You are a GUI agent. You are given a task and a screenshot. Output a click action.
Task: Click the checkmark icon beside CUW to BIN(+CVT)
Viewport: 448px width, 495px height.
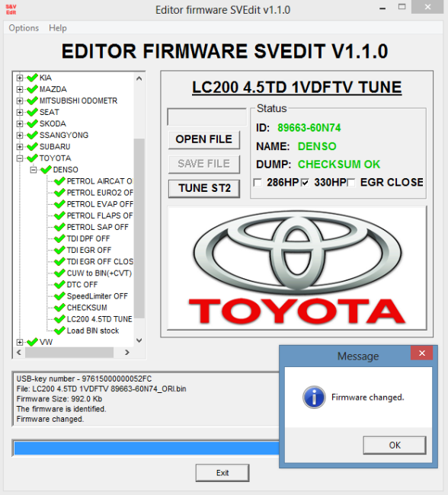pos(59,273)
